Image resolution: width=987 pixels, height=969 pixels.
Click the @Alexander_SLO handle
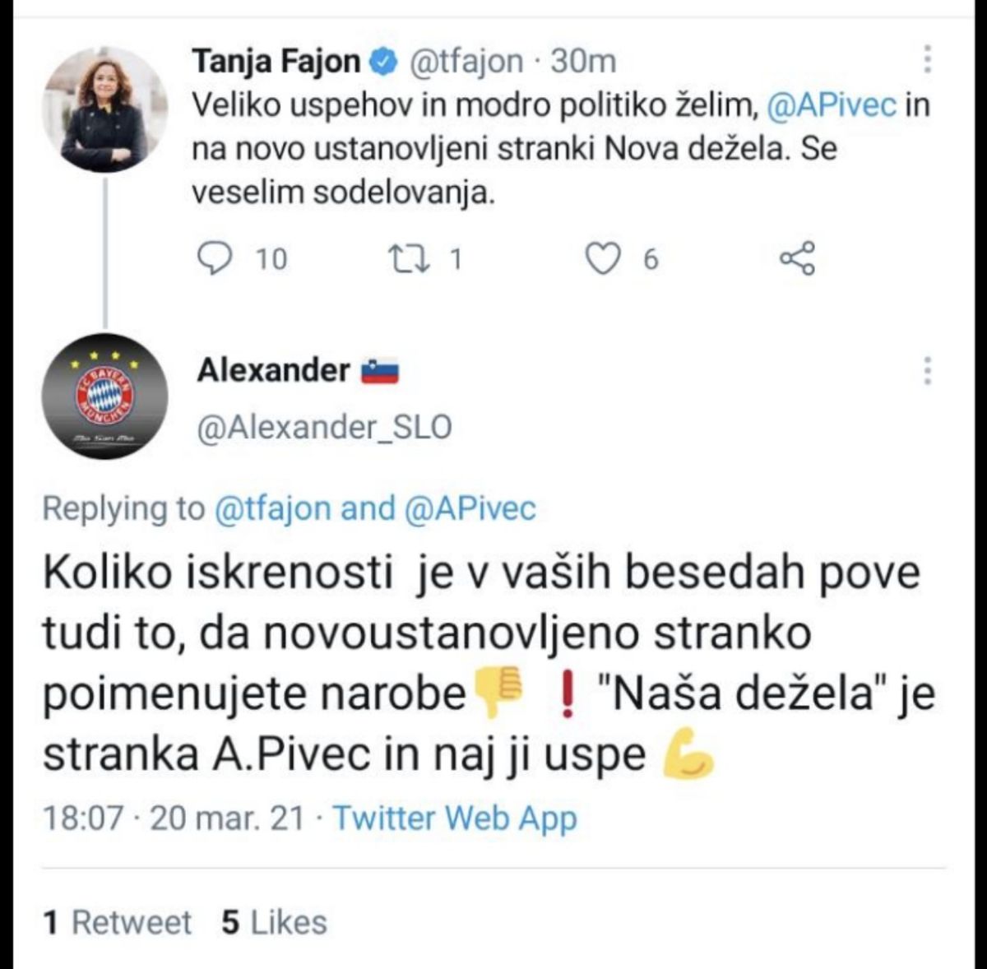324,428
